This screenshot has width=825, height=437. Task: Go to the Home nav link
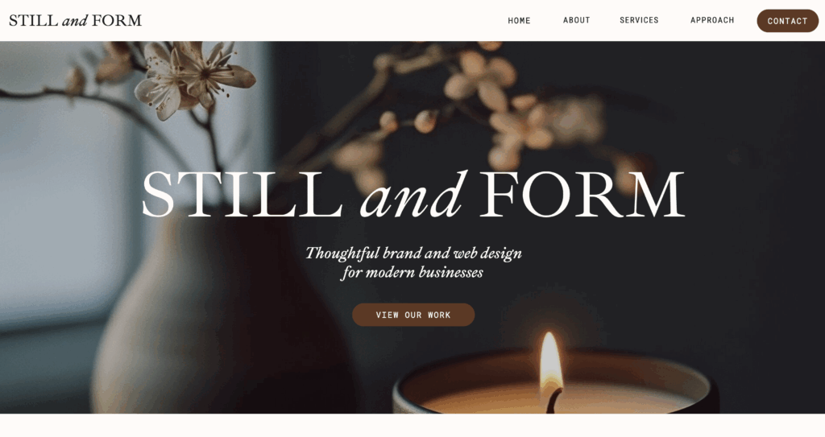tap(519, 20)
